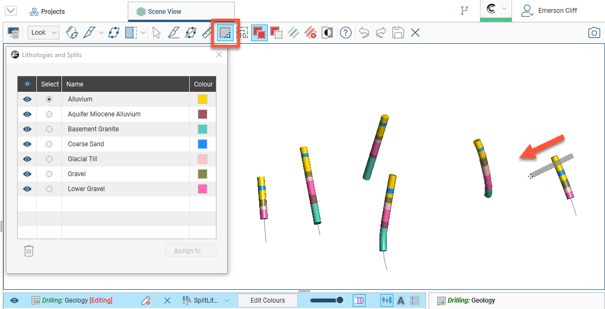Select the Basement Granite radio button
The image size is (605, 309).
pyautogui.click(x=49, y=129)
